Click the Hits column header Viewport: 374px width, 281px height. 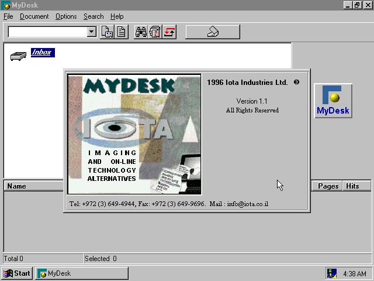coord(356,186)
